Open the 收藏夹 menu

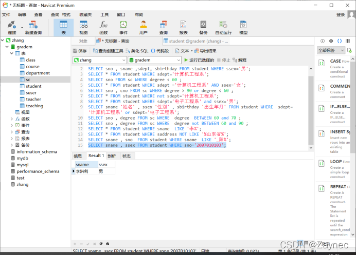point(85,15)
